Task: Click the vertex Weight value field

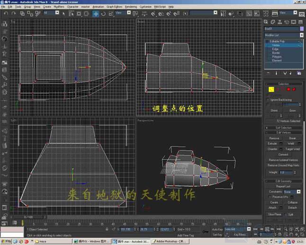Action: click(286, 172)
